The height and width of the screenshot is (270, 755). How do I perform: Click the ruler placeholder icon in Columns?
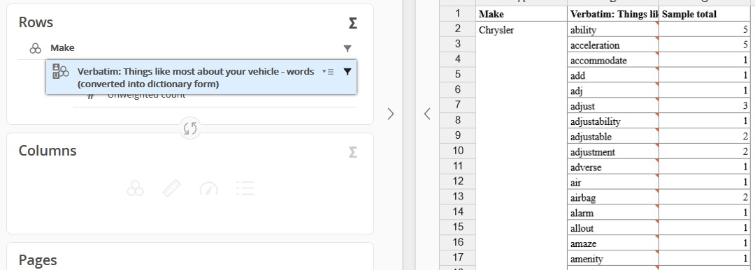(172, 188)
